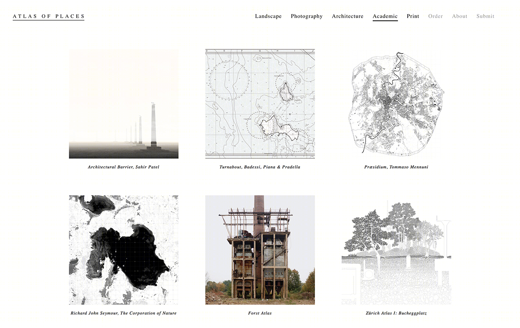The height and width of the screenshot is (328, 520).
Task: Open the Print section
Action: tap(413, 16)
